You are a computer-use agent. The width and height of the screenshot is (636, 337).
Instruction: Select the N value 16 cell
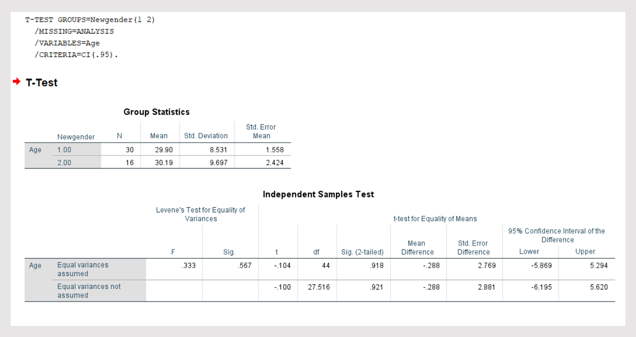(x=129, y=163)
